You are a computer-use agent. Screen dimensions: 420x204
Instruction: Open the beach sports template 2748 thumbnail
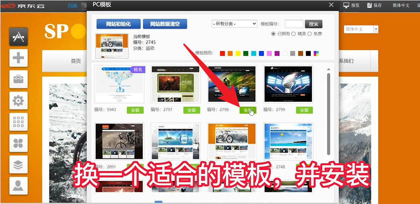point(288,141)
